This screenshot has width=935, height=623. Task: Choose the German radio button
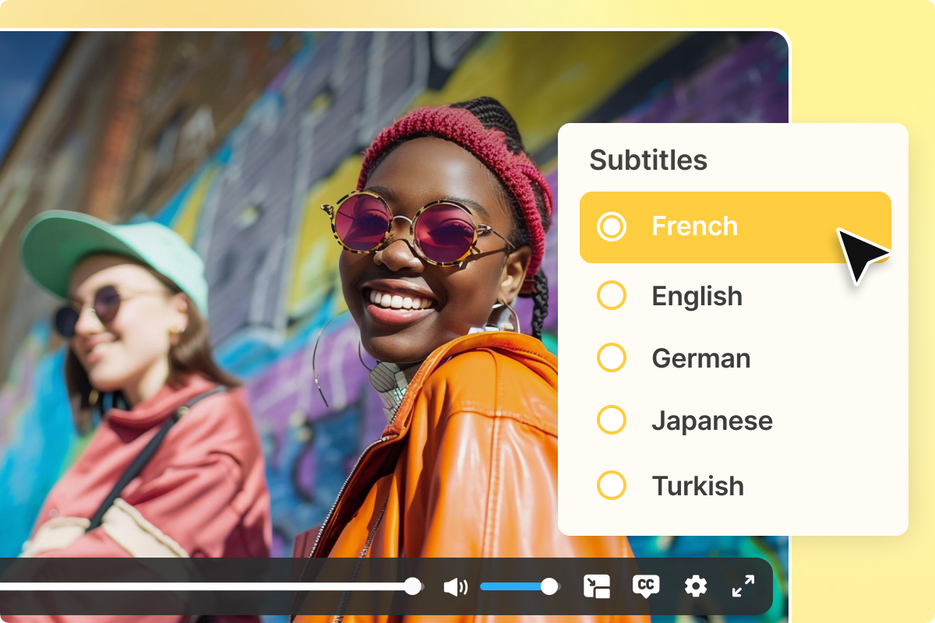click(612, 358)
